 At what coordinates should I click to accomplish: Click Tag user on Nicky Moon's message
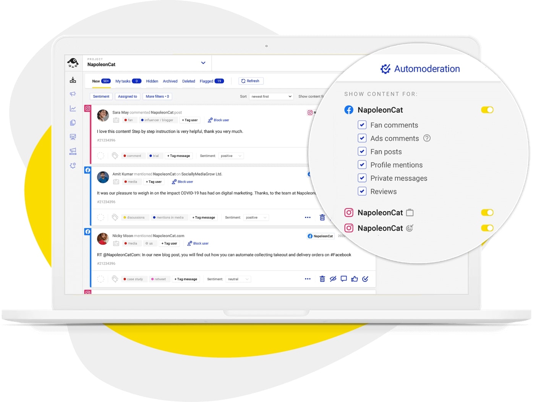pyautogui.click(x=169, y=244)
